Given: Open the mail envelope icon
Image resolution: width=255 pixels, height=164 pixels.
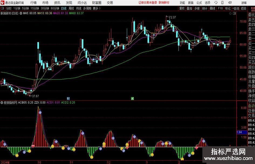Looking at the screenshot, I should (230, 3).
